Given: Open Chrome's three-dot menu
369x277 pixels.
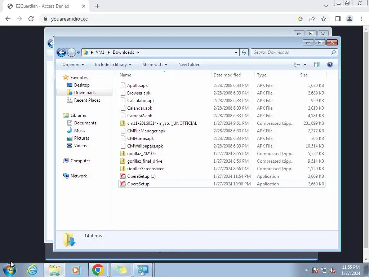Looking at the screenshot, I should click(361, 19).
